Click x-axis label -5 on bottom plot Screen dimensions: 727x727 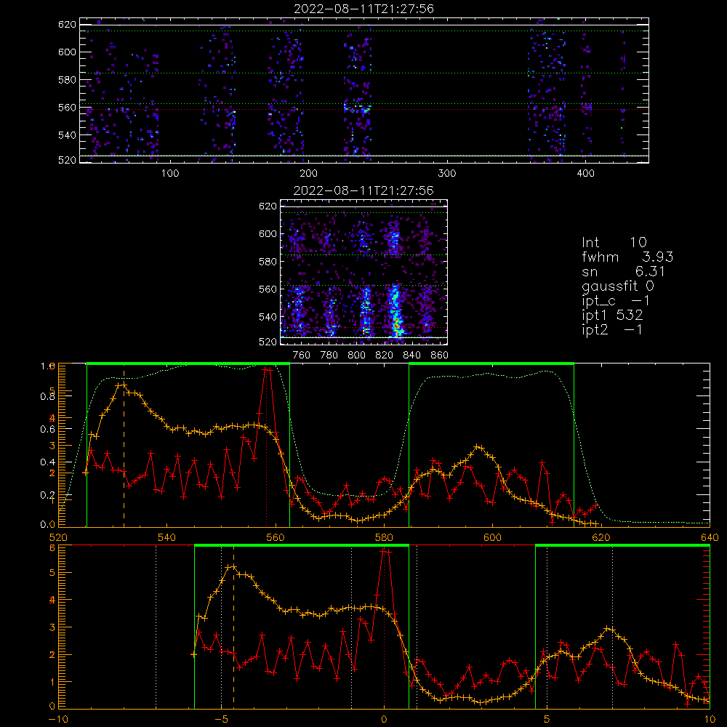tap(221, 719)
